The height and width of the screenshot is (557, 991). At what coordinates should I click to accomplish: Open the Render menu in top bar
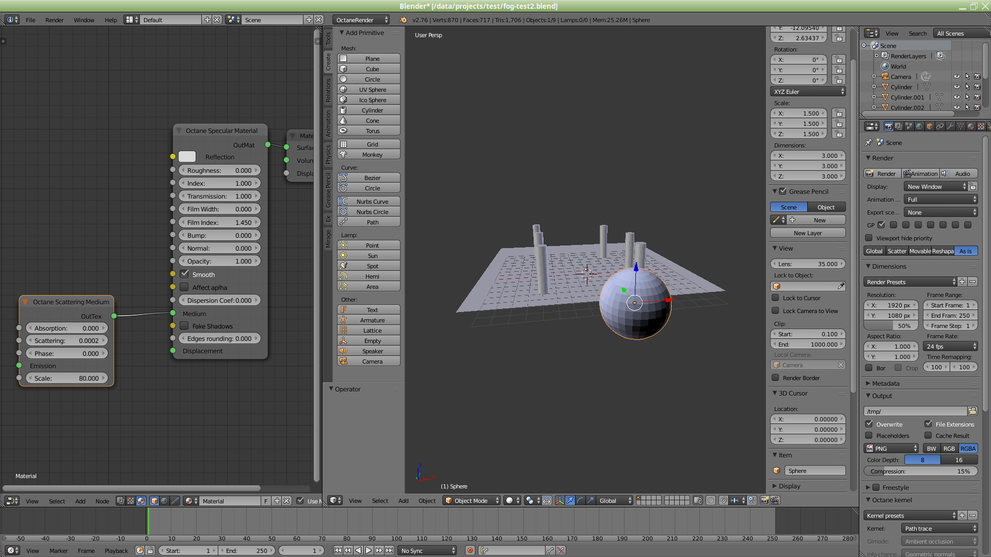tap(54, 20)
